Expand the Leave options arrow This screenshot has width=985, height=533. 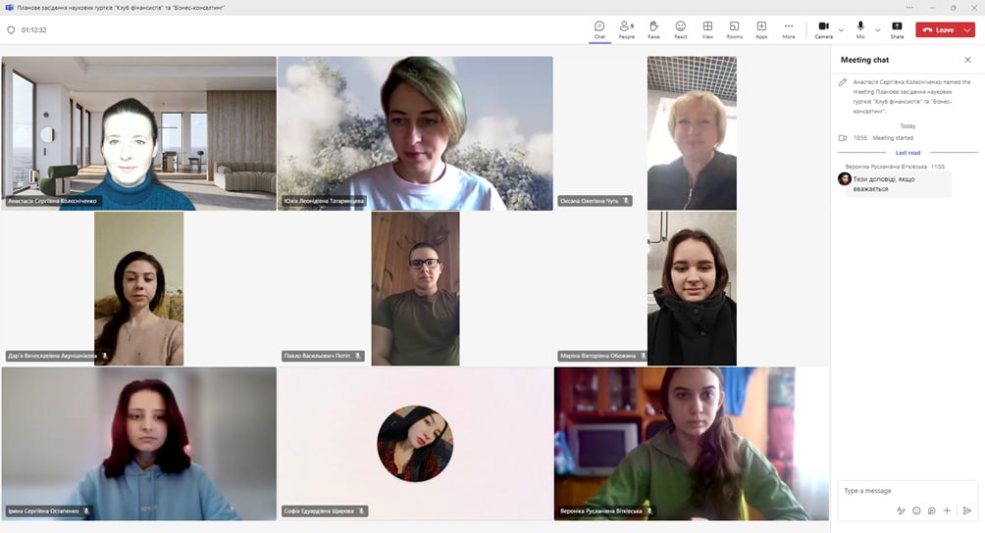(x=967, y=29)
